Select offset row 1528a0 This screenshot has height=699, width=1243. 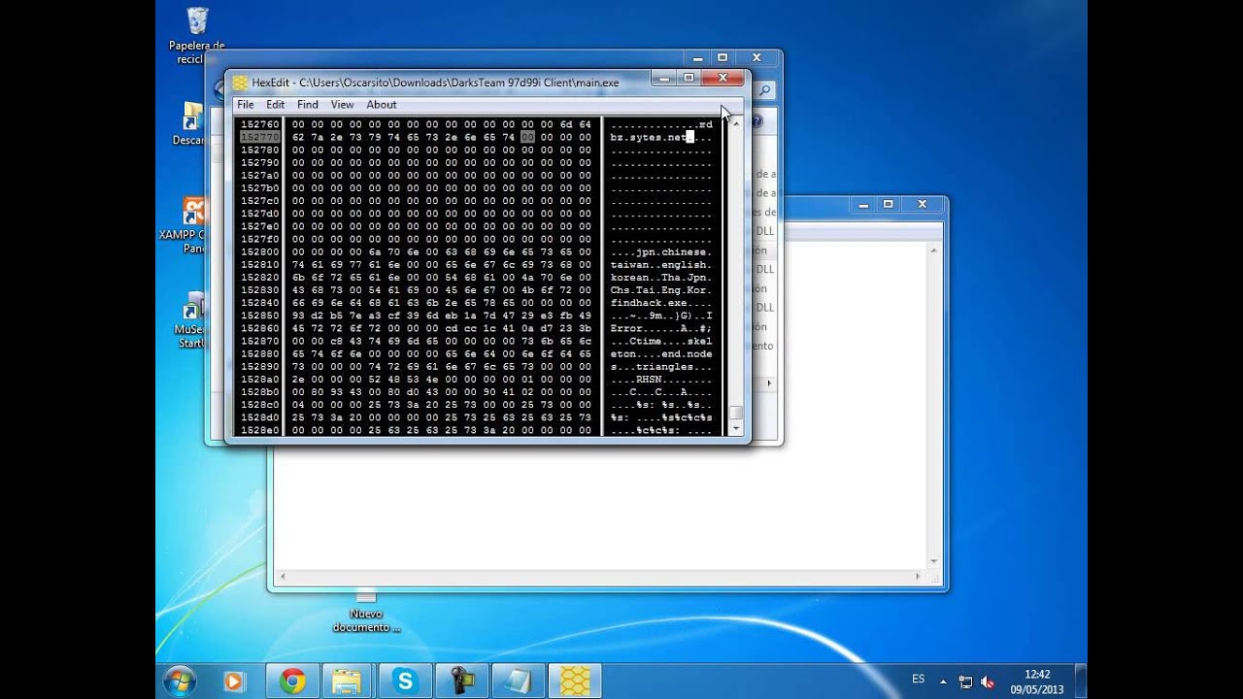[259, 380]
